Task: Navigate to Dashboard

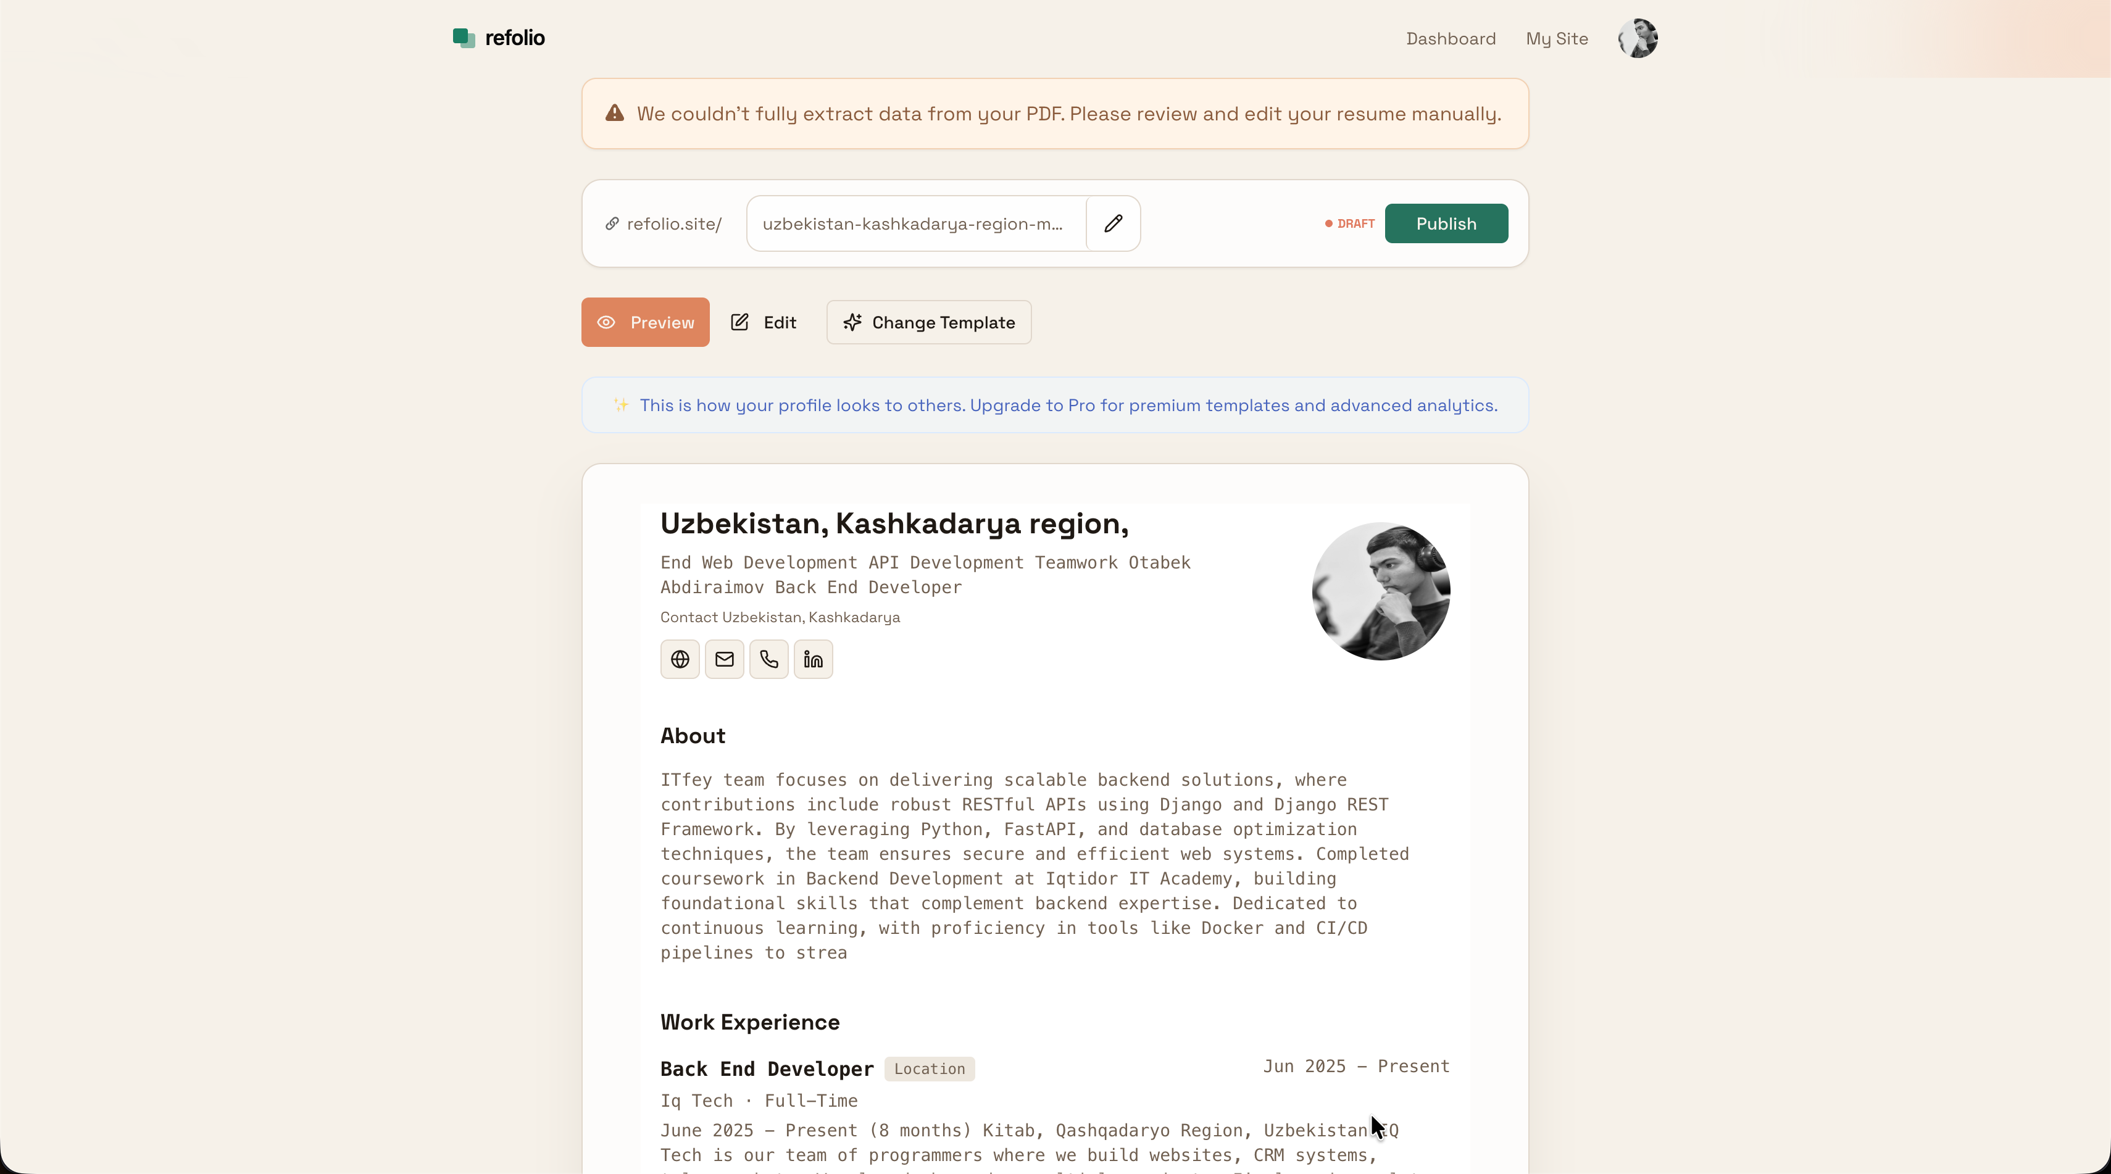Action: point(1450,38)
